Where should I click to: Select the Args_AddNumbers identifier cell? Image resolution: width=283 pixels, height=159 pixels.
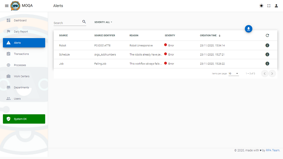coord(105,55)
